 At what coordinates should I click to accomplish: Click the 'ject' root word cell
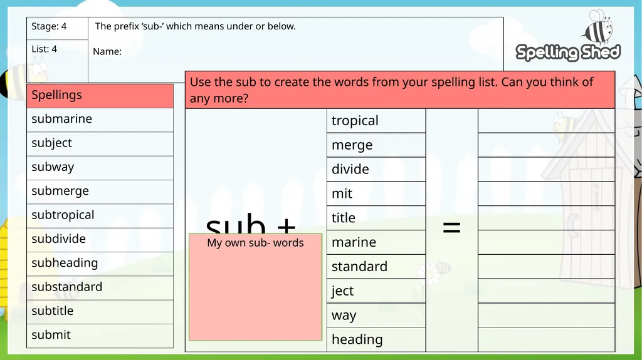pos(376,291)
